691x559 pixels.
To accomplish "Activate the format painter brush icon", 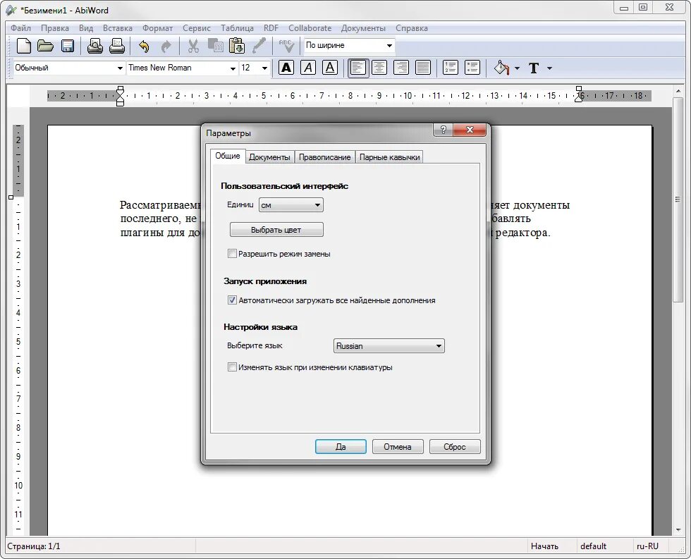I will (x=259, y=45).
